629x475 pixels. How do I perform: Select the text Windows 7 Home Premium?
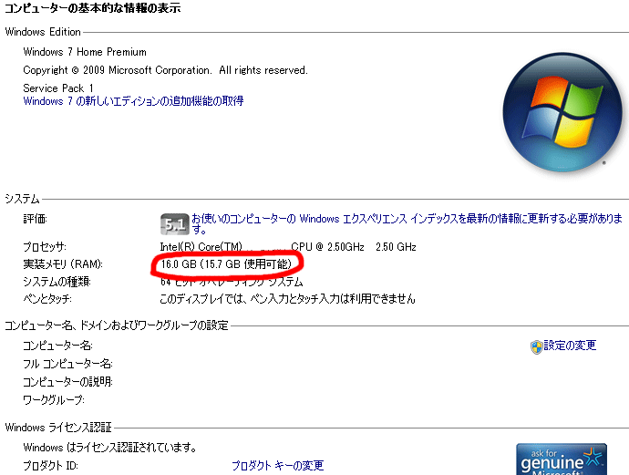coord(85,52)
